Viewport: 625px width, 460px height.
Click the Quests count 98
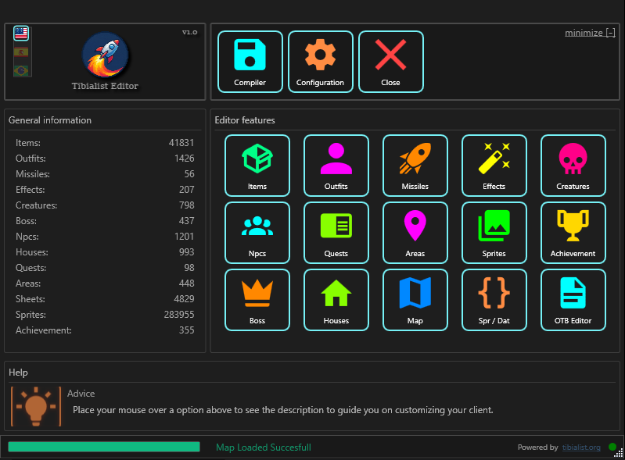coord(189,268)
